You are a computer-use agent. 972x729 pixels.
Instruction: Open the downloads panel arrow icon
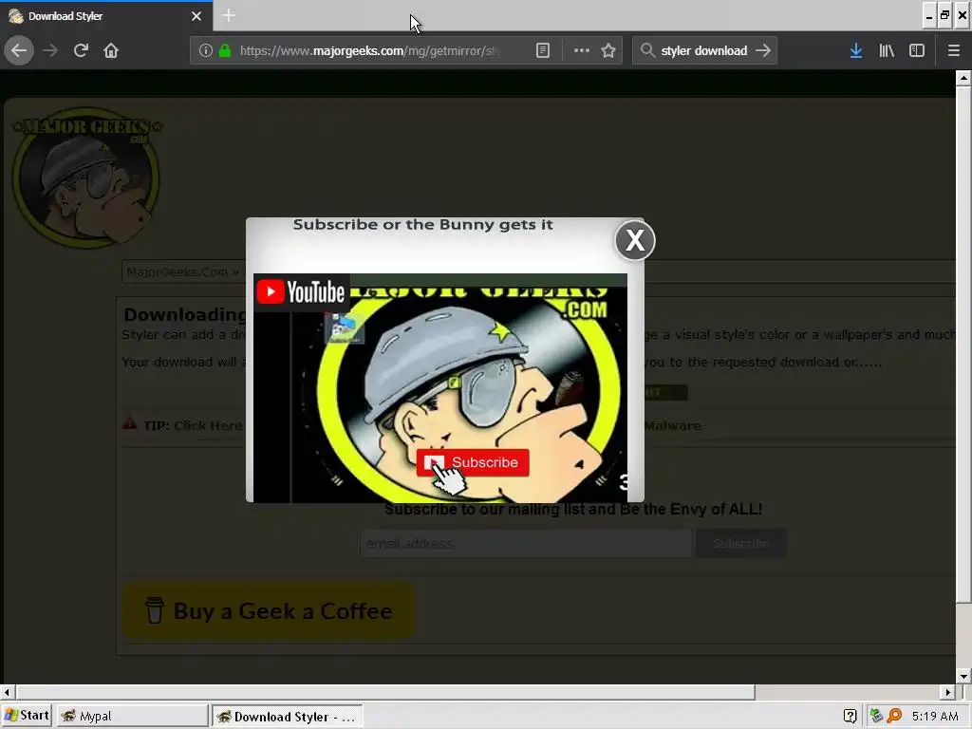pyautogui.click(x=856, y=50)
